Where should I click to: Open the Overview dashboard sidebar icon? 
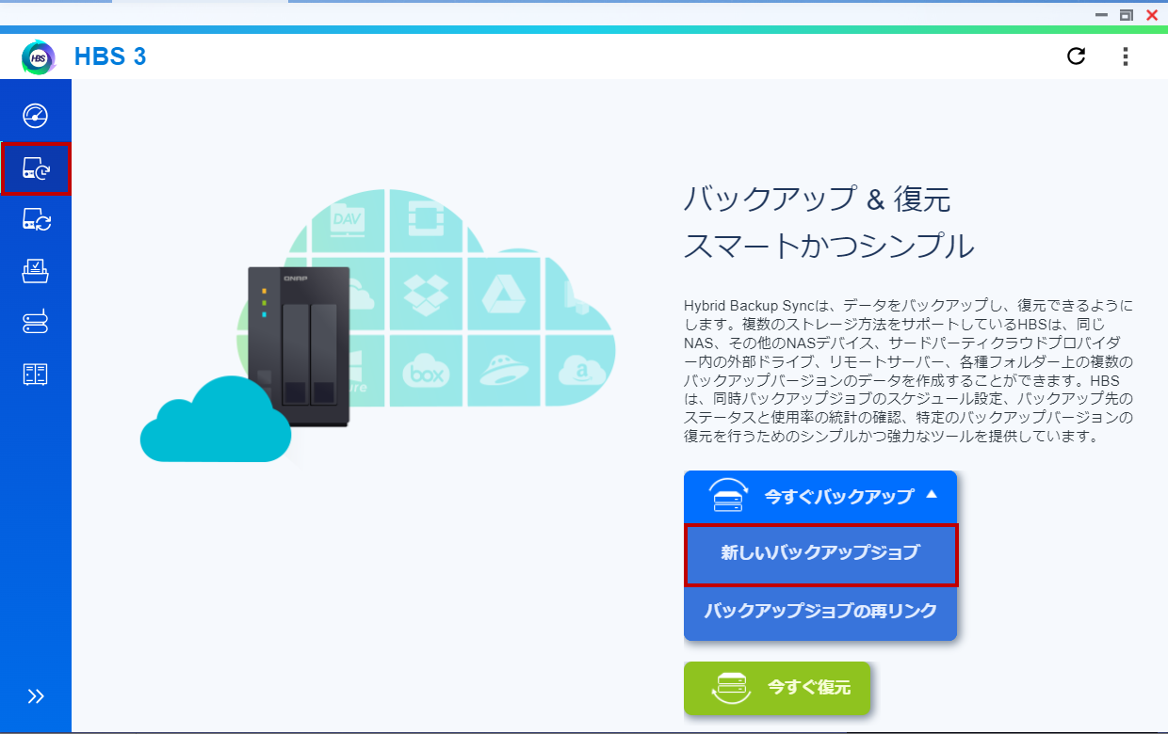(x=36, y=116)
